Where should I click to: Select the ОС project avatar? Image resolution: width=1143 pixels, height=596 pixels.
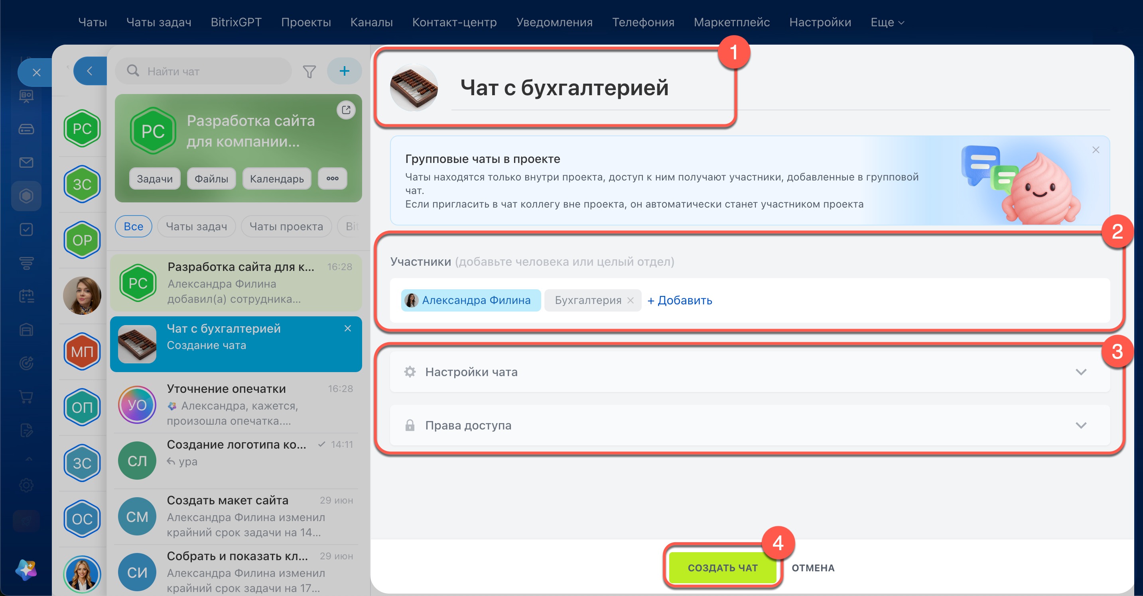pos(82,519)
